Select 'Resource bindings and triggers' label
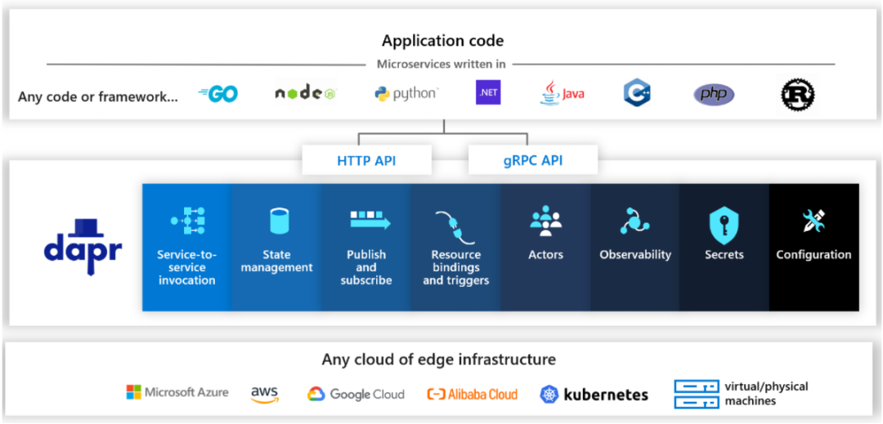 [x=456, y=267]
